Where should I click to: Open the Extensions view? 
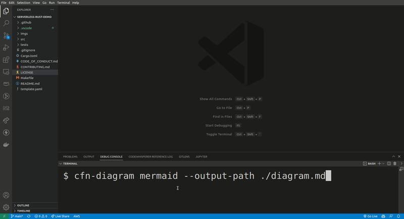(6, 60)
